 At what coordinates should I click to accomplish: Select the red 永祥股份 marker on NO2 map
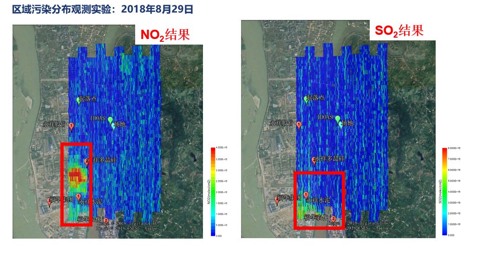(x=71, y=126)
